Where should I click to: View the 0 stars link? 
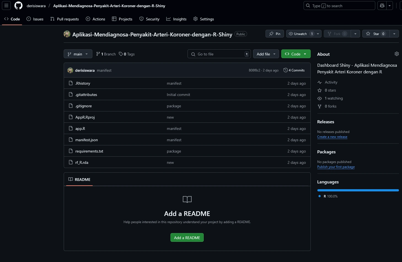(x=327, y=90)
